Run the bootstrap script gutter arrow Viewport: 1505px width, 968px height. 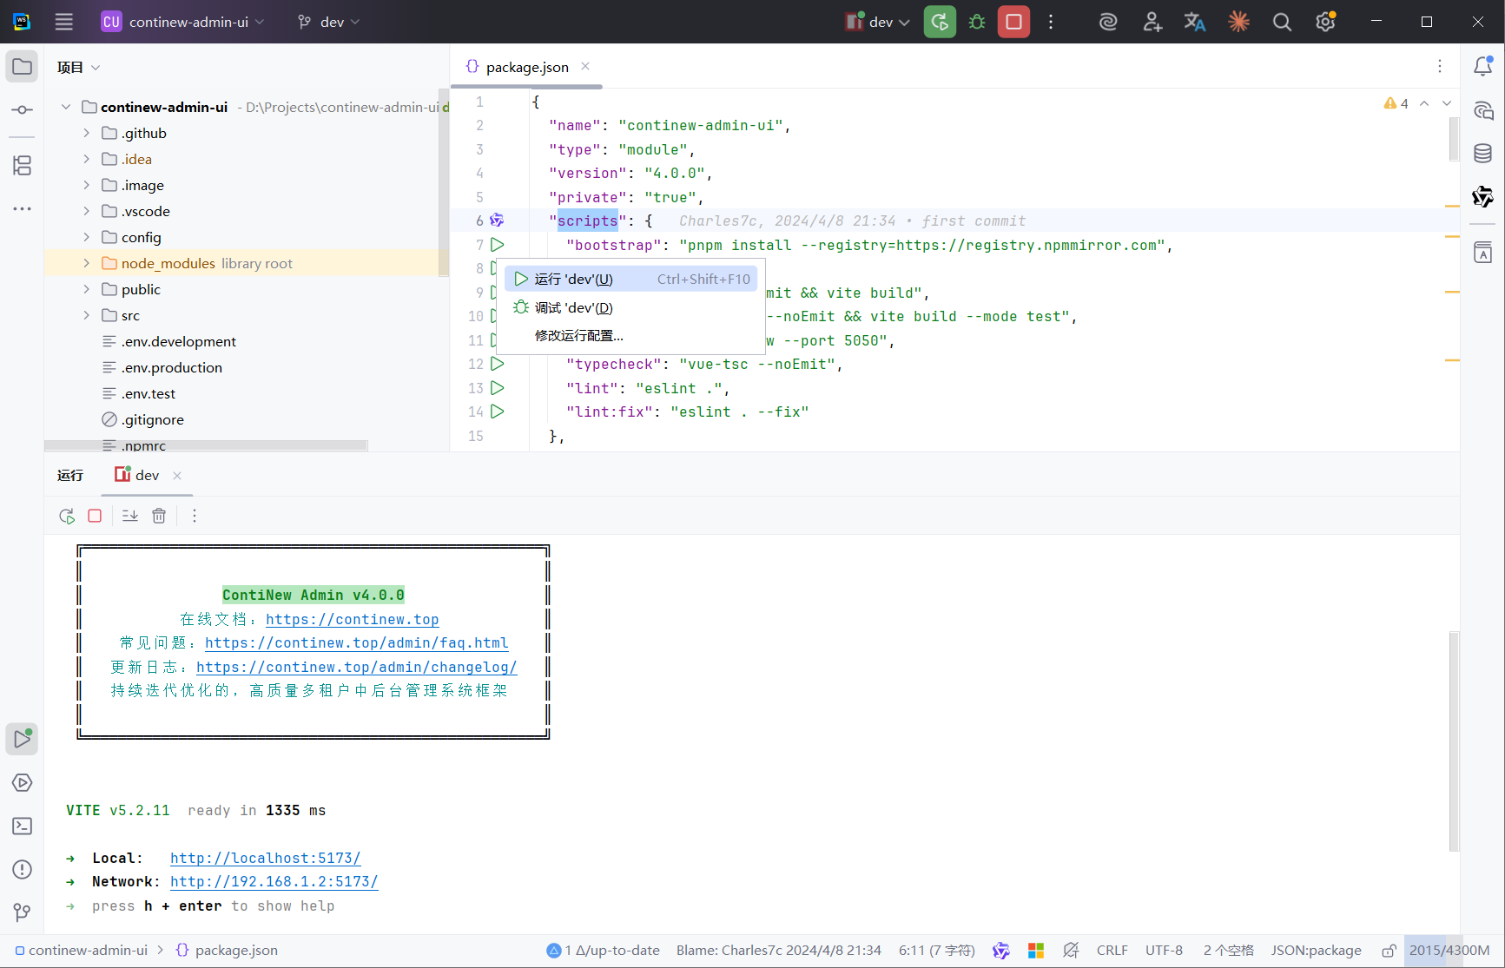(x=498, y=245)
